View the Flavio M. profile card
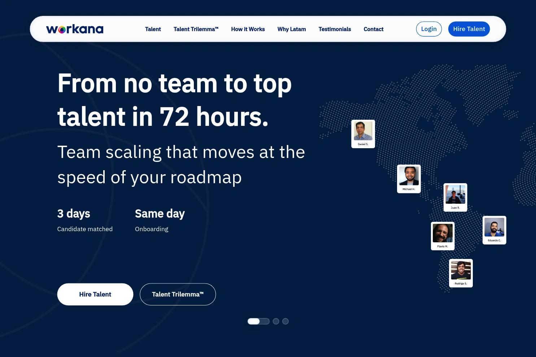This screenshot has width=536, height=357. (x=443, y=236)
